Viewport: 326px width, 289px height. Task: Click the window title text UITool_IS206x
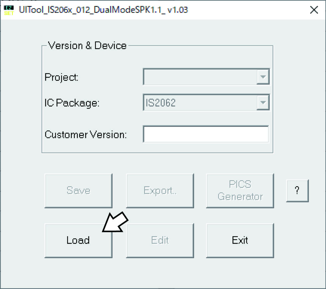point(104,10)
